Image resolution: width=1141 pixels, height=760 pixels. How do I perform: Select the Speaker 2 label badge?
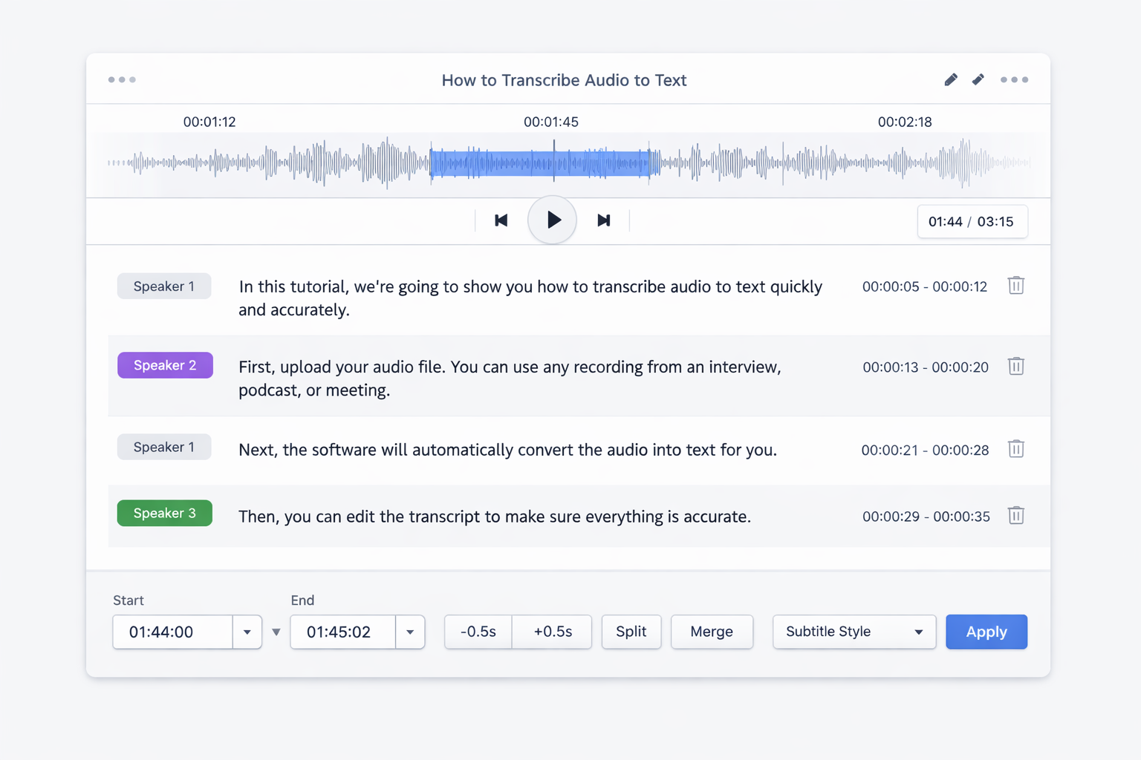164,365
